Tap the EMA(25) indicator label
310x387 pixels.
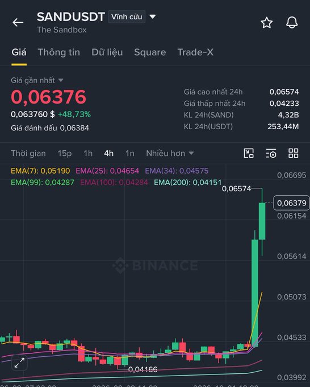tap(107, 171)
